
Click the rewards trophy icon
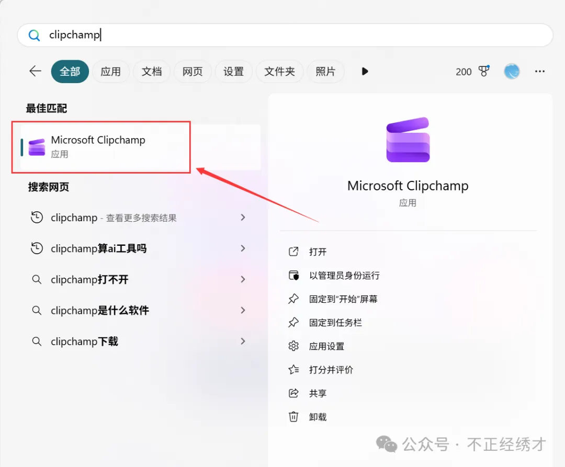click(484, 71)
